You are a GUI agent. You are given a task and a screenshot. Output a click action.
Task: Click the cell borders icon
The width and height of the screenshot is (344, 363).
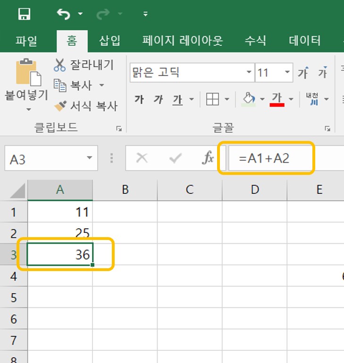click(x=212, y=99)
